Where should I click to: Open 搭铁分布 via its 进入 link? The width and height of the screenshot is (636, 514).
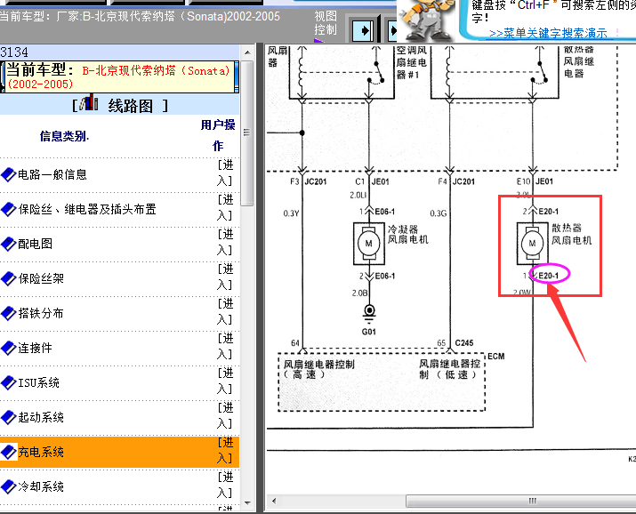pos(225,312)
